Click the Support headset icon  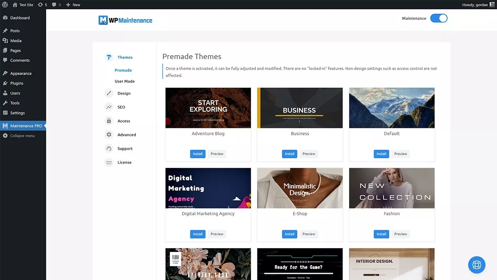click(x=109, y=149)
